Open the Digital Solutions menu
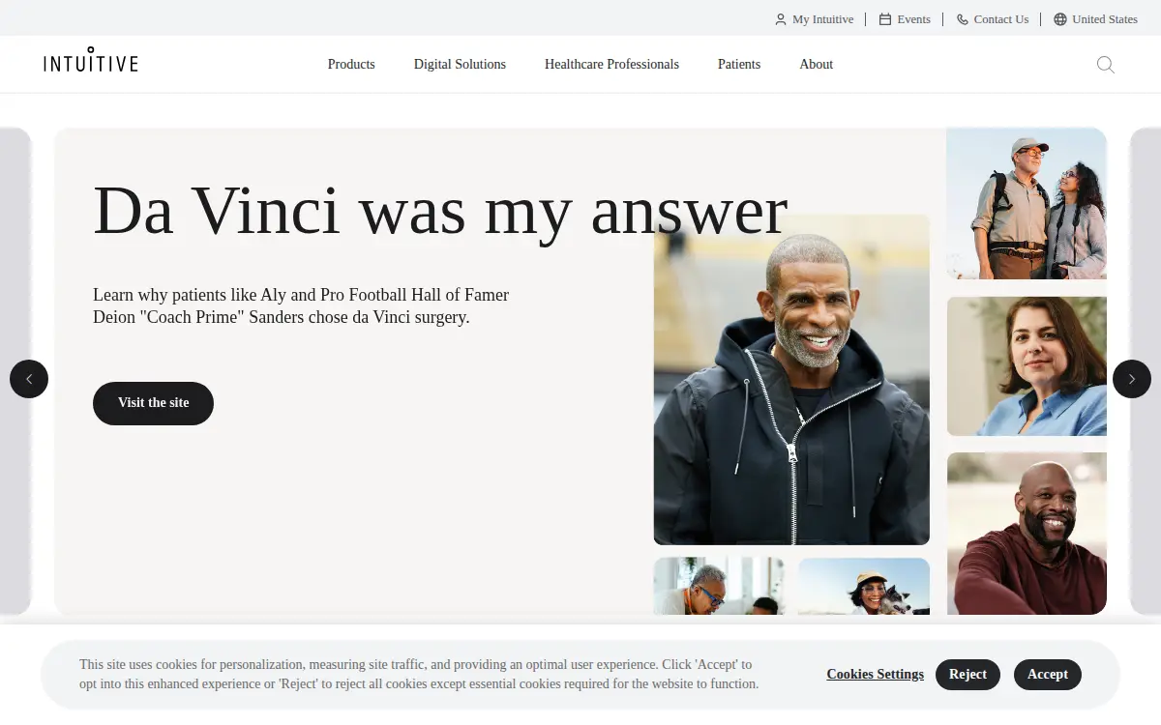This screenshot has height=725, width=1161. tap(460, 65)
